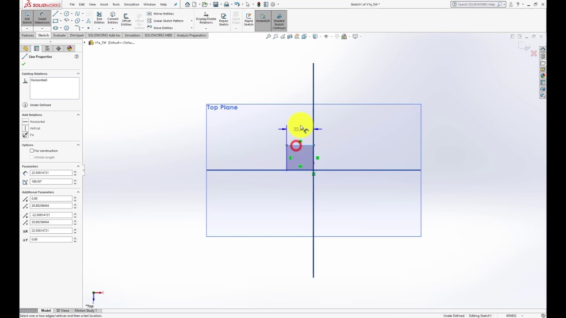
Task: Open the File menu
Action: click(x=72, y=4)
